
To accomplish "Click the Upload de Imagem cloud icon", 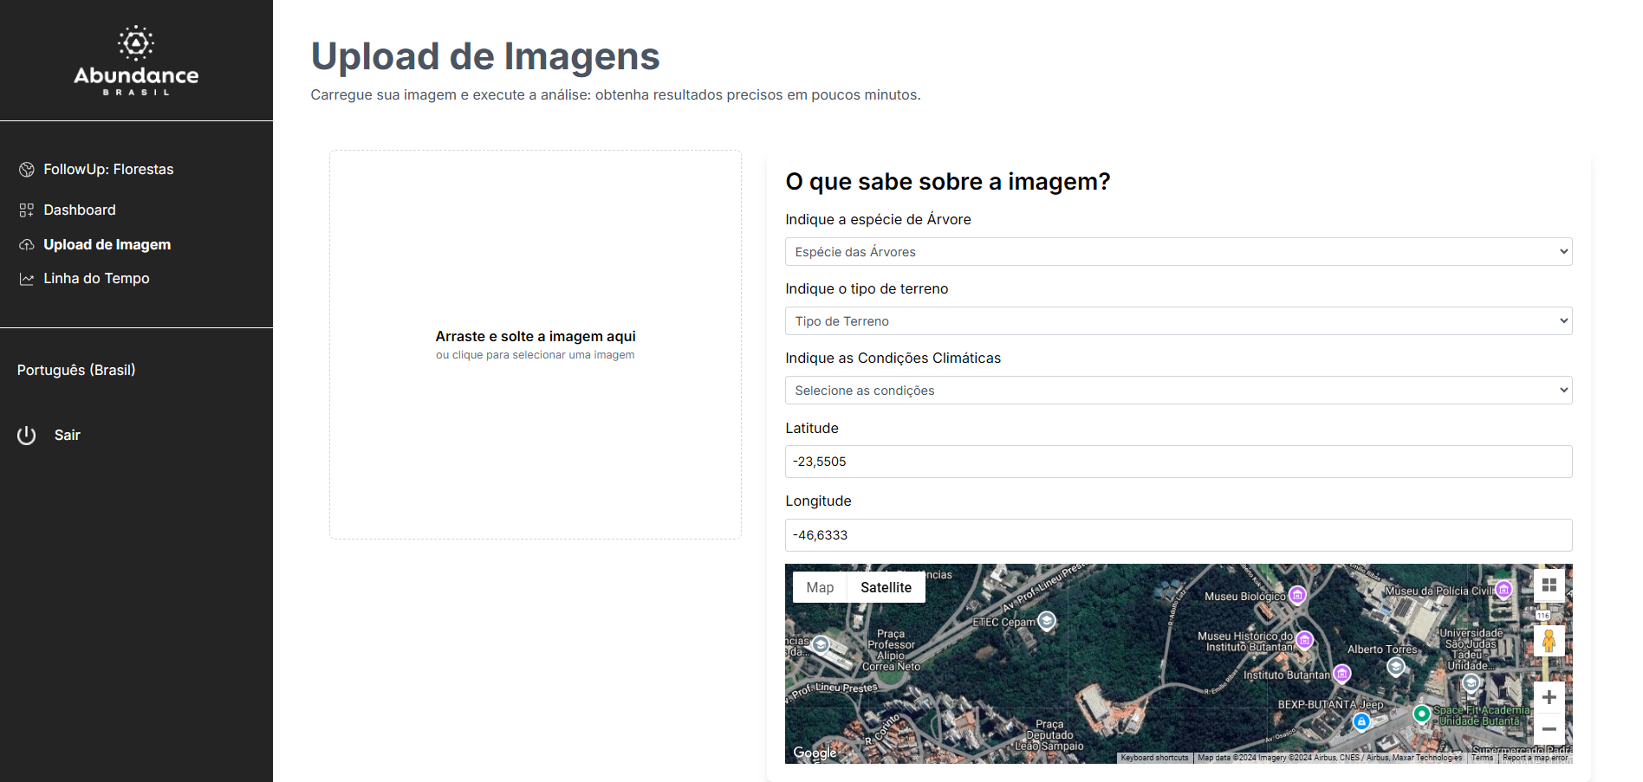I will [27, 245].
